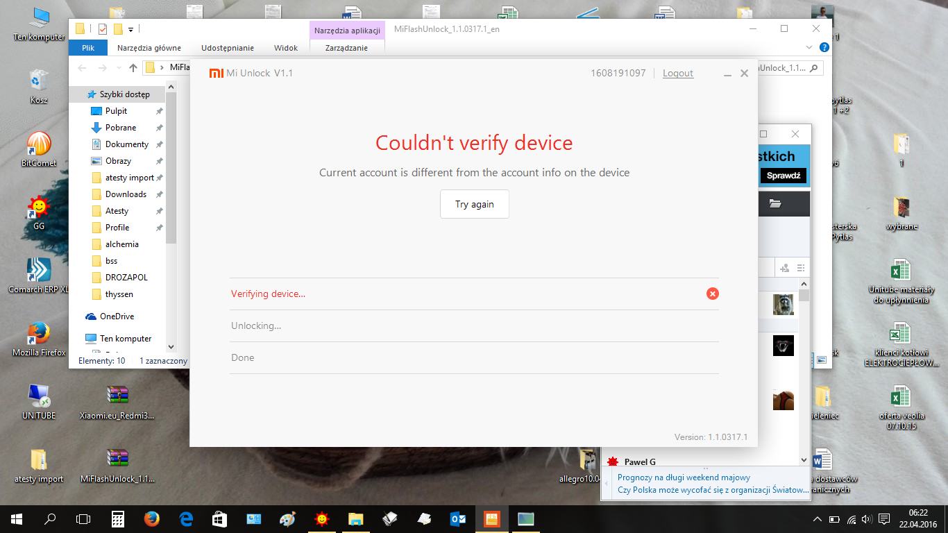Open the Plik file menu tab
The height and width of the screenshot is (533, 948).
pyautogui.click(x=88, y=48)
